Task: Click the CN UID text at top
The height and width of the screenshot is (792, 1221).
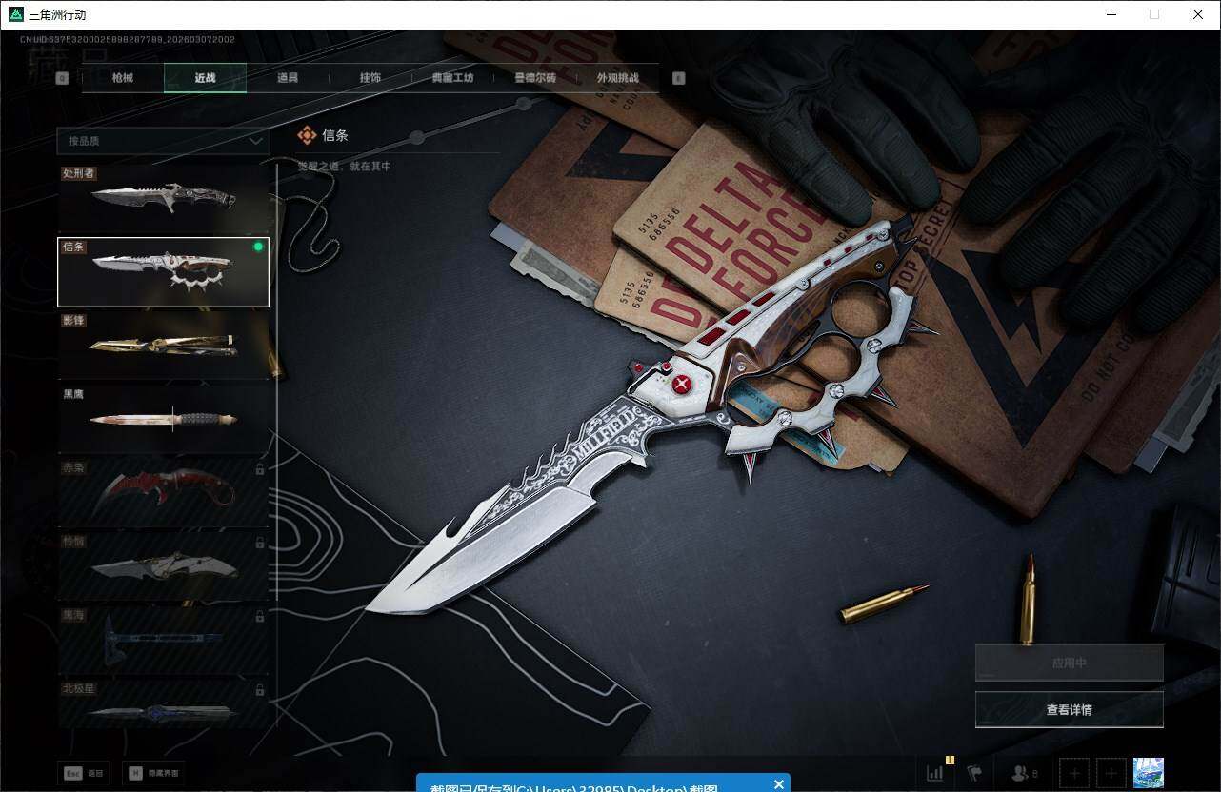Action: click(x=128, y=40)
